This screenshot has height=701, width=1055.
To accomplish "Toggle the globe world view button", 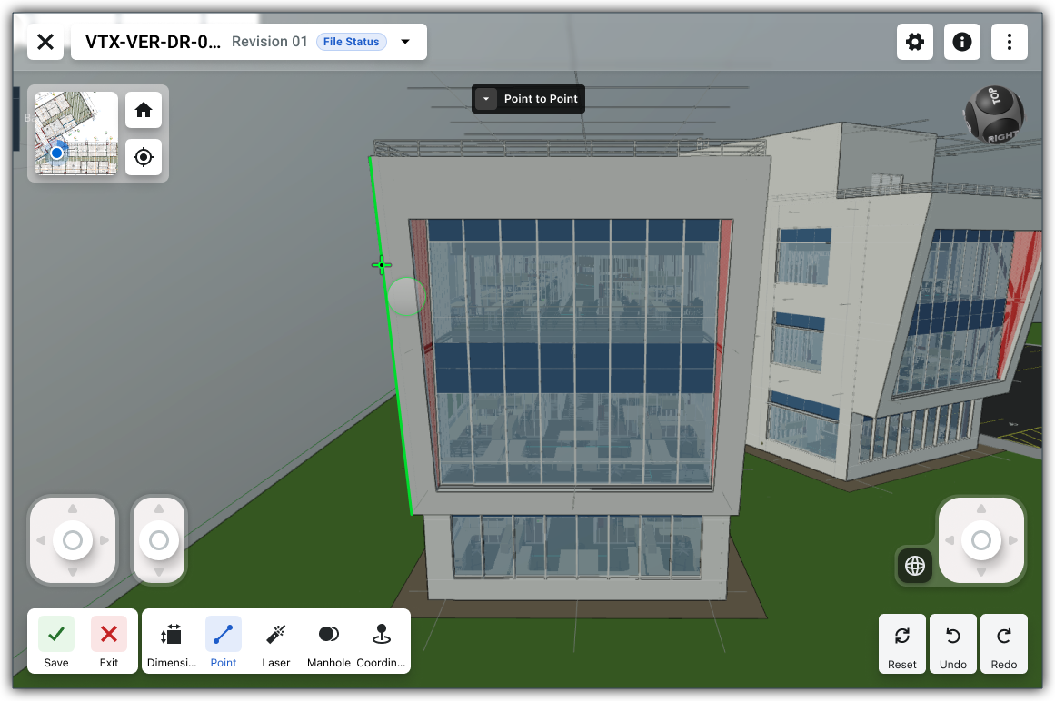I will point(914,566).
